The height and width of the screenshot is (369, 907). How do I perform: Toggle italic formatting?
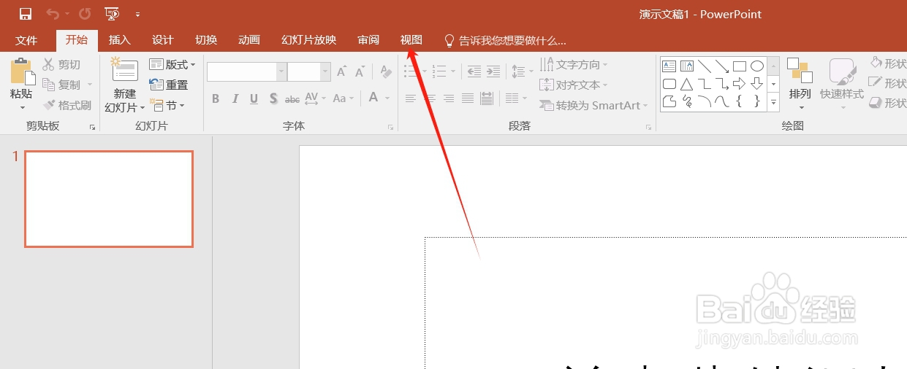pos(235,98)
